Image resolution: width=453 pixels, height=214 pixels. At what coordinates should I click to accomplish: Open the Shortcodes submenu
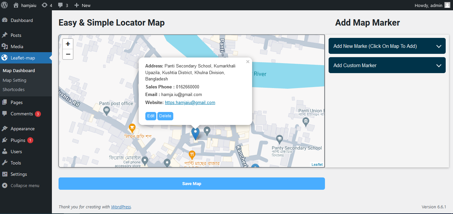[x=14, y=89]
